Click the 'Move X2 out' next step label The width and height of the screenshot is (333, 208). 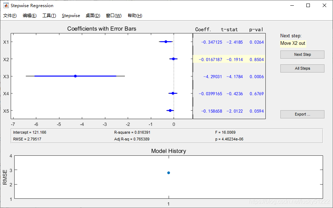(293, 43)
